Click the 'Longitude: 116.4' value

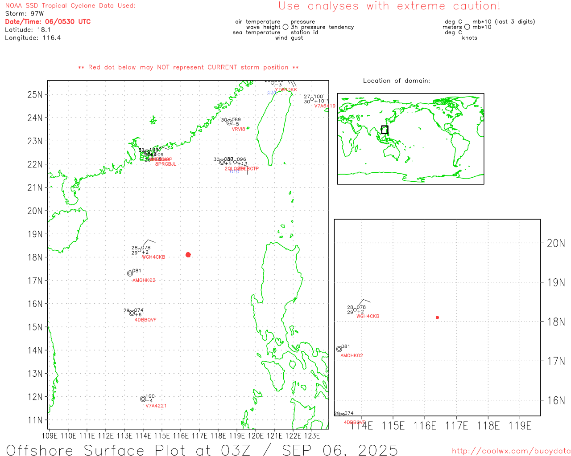[33, 38]
